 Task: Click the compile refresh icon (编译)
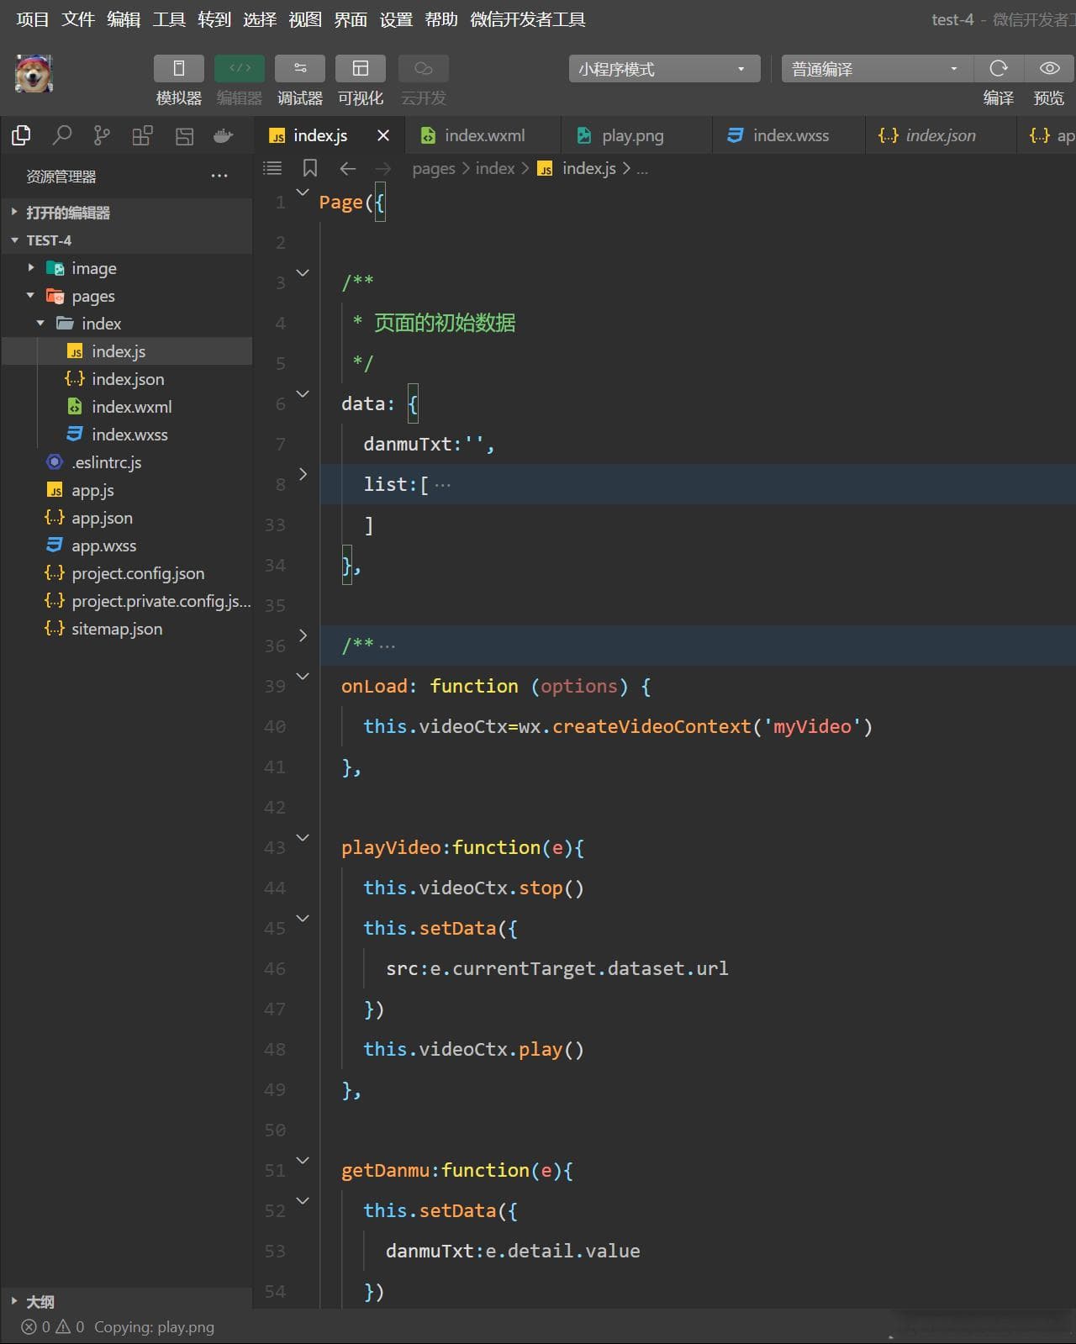tap(999, 69)
